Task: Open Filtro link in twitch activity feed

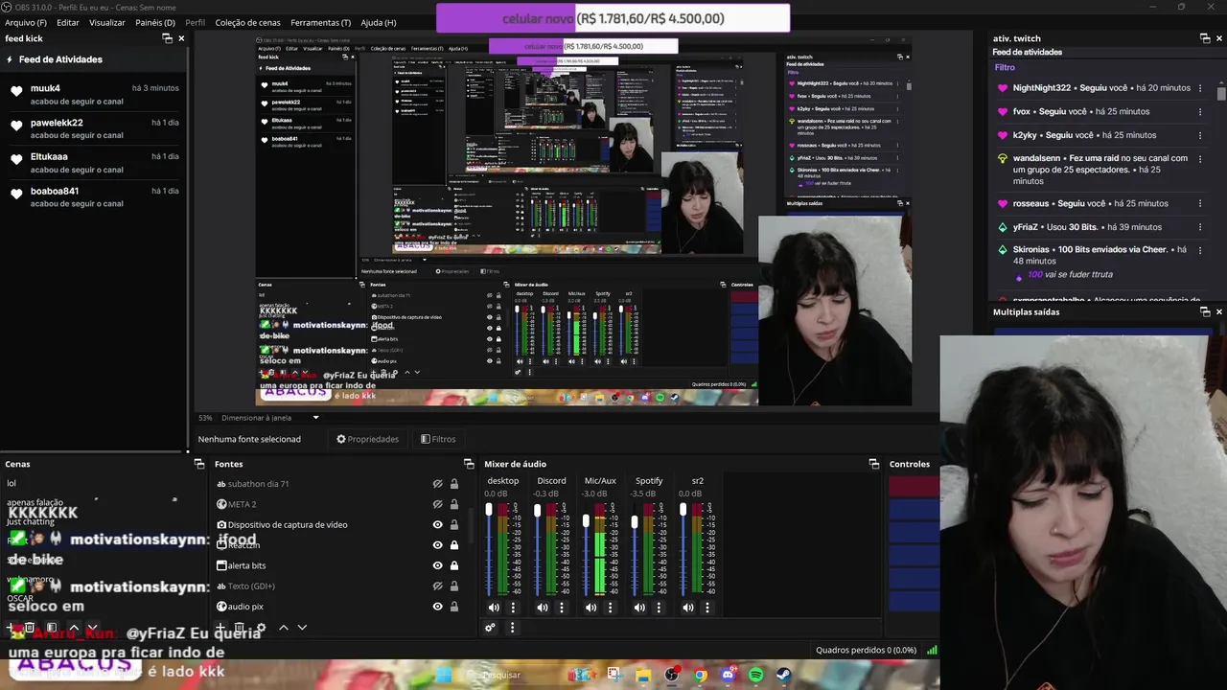Action: point(1005,67)
